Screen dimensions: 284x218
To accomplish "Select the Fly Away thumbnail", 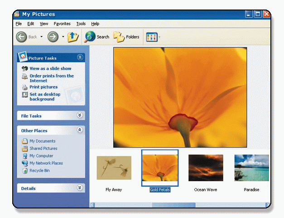I will (x=114, y=168).
